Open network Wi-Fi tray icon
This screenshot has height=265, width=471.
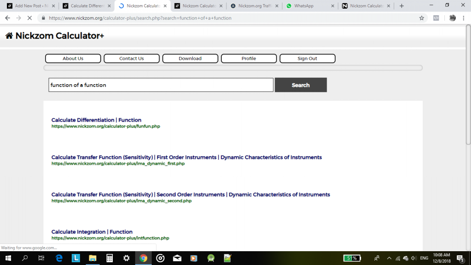[398, 258]
